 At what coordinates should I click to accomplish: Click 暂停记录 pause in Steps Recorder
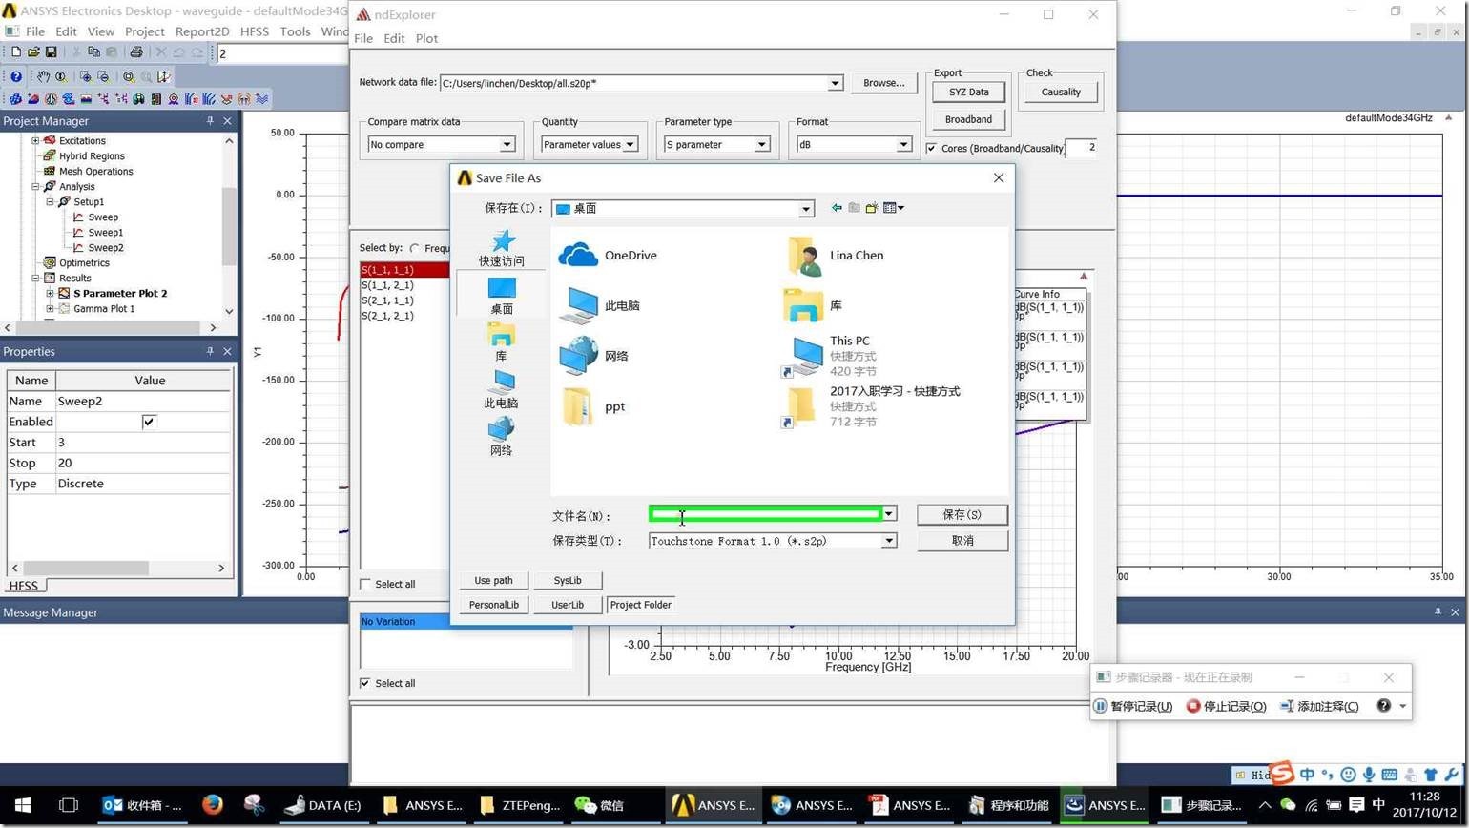pyautogui.click(x=1133, y=706)
